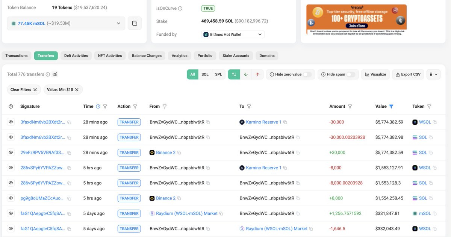The width and height of the screenshot is (451, 237).
Task: Expand the Bitfinex Hot Wallet dropdown
Action: coord(233,35)
